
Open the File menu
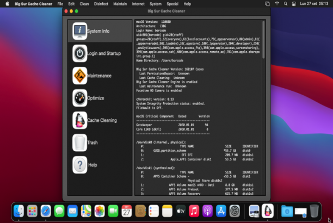60,4
